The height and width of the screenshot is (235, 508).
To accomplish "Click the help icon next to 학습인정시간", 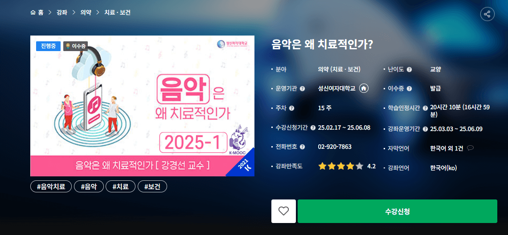I will (x=426, y=108).
